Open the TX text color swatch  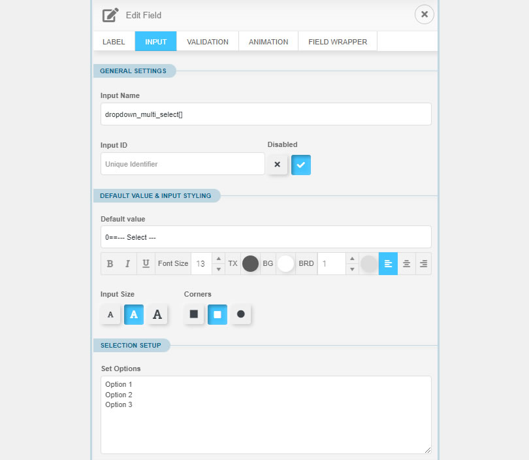250,263
